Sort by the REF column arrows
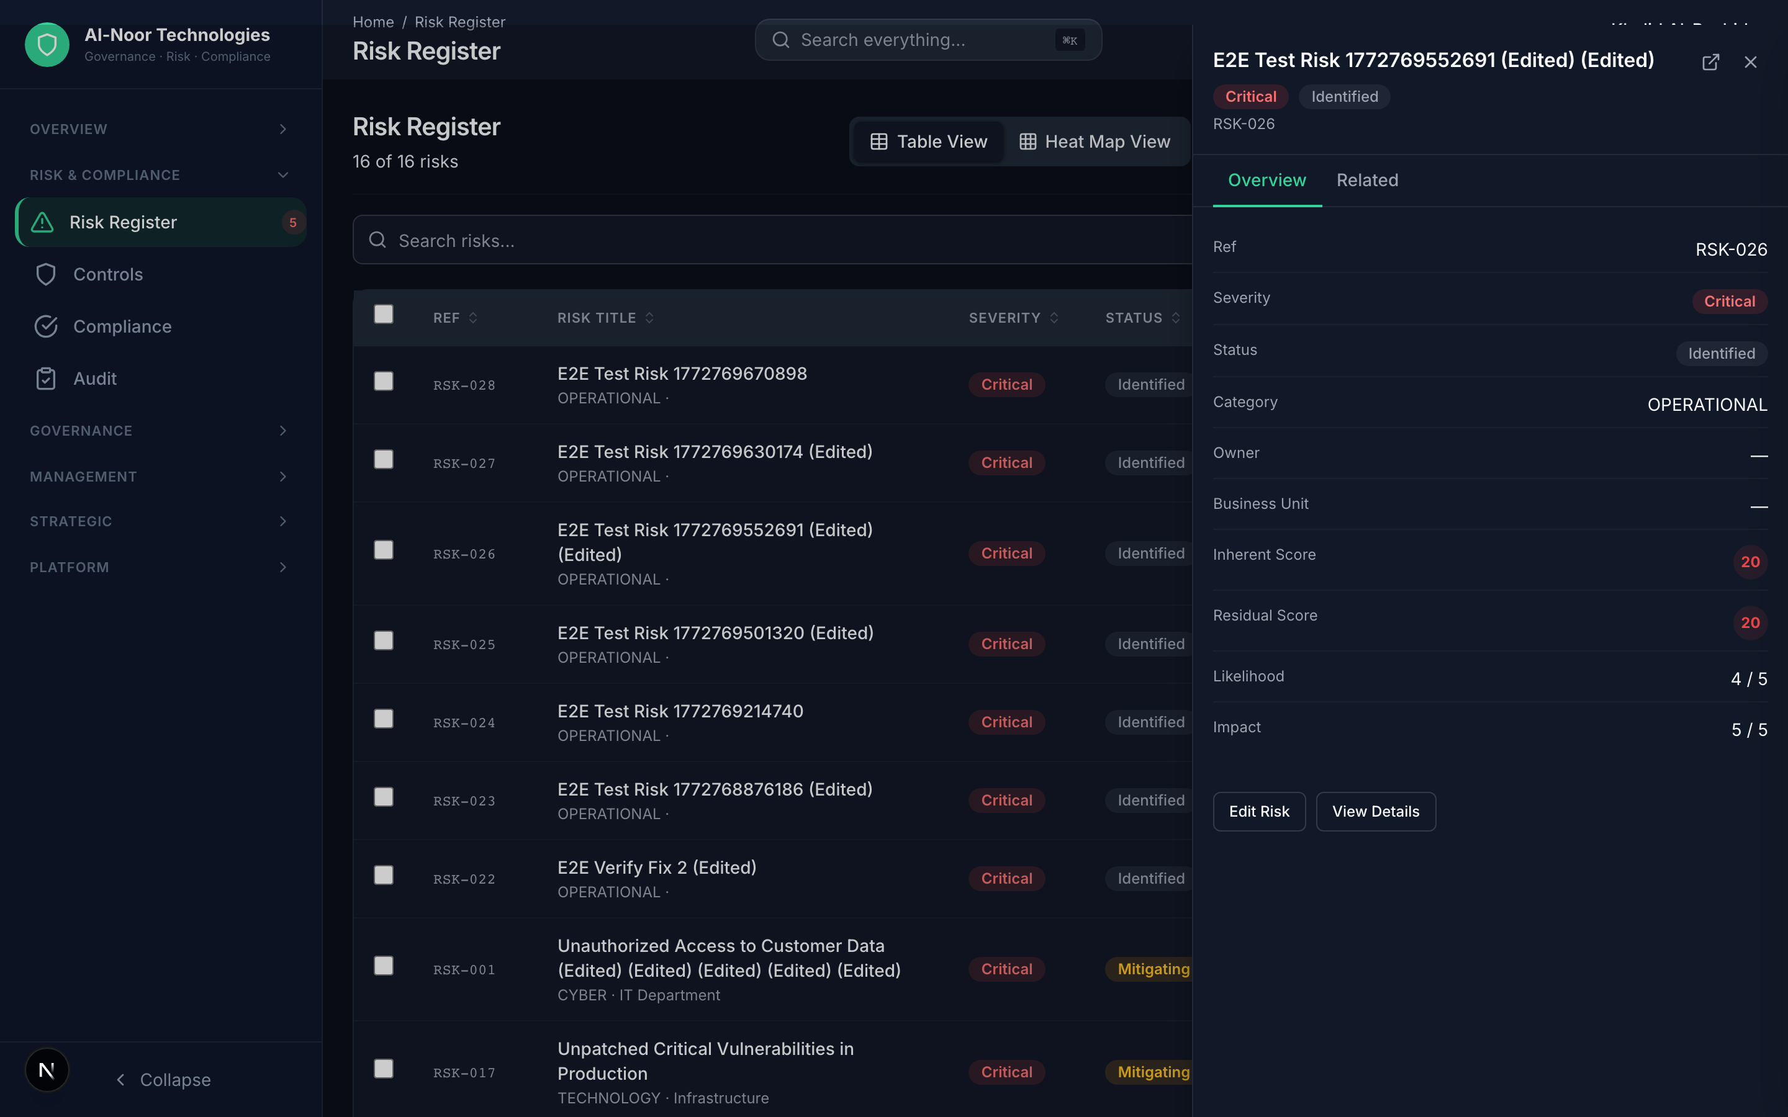The width and height of the screenshot is (1788, 1117). 473,318
